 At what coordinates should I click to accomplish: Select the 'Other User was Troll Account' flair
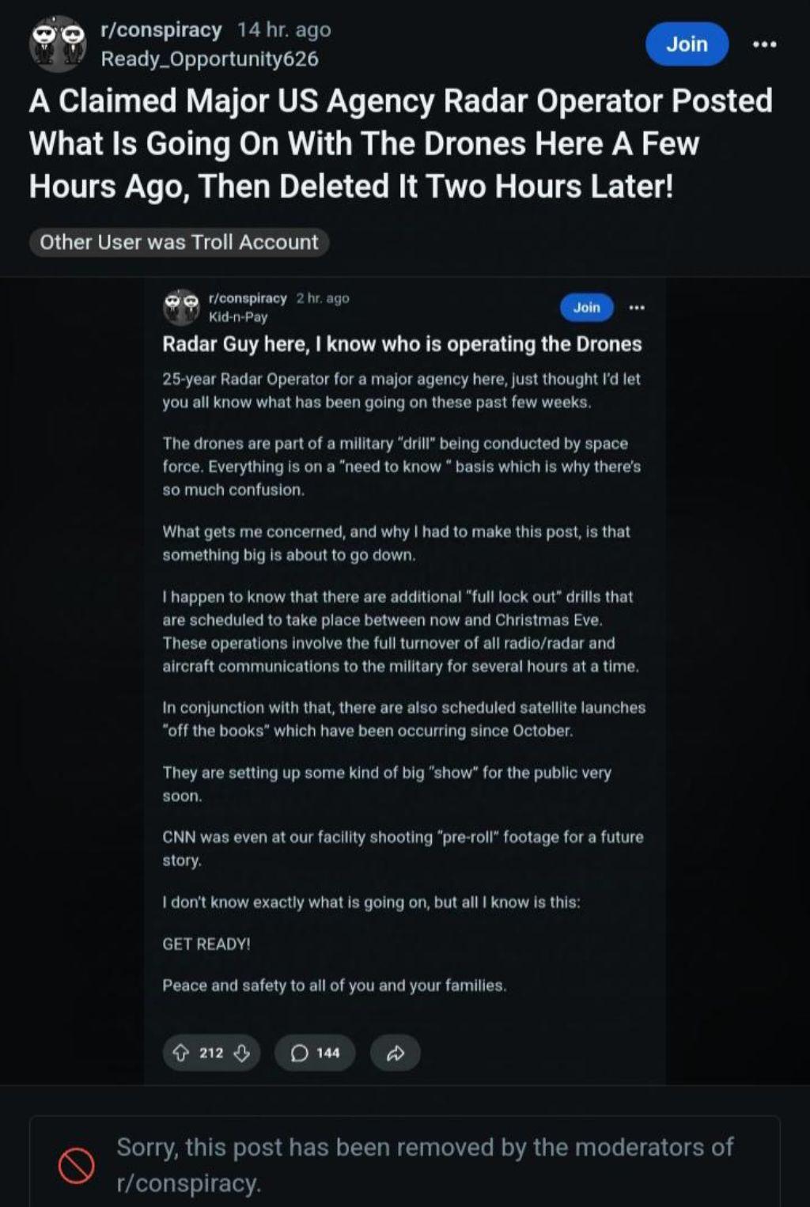(179, 242)
